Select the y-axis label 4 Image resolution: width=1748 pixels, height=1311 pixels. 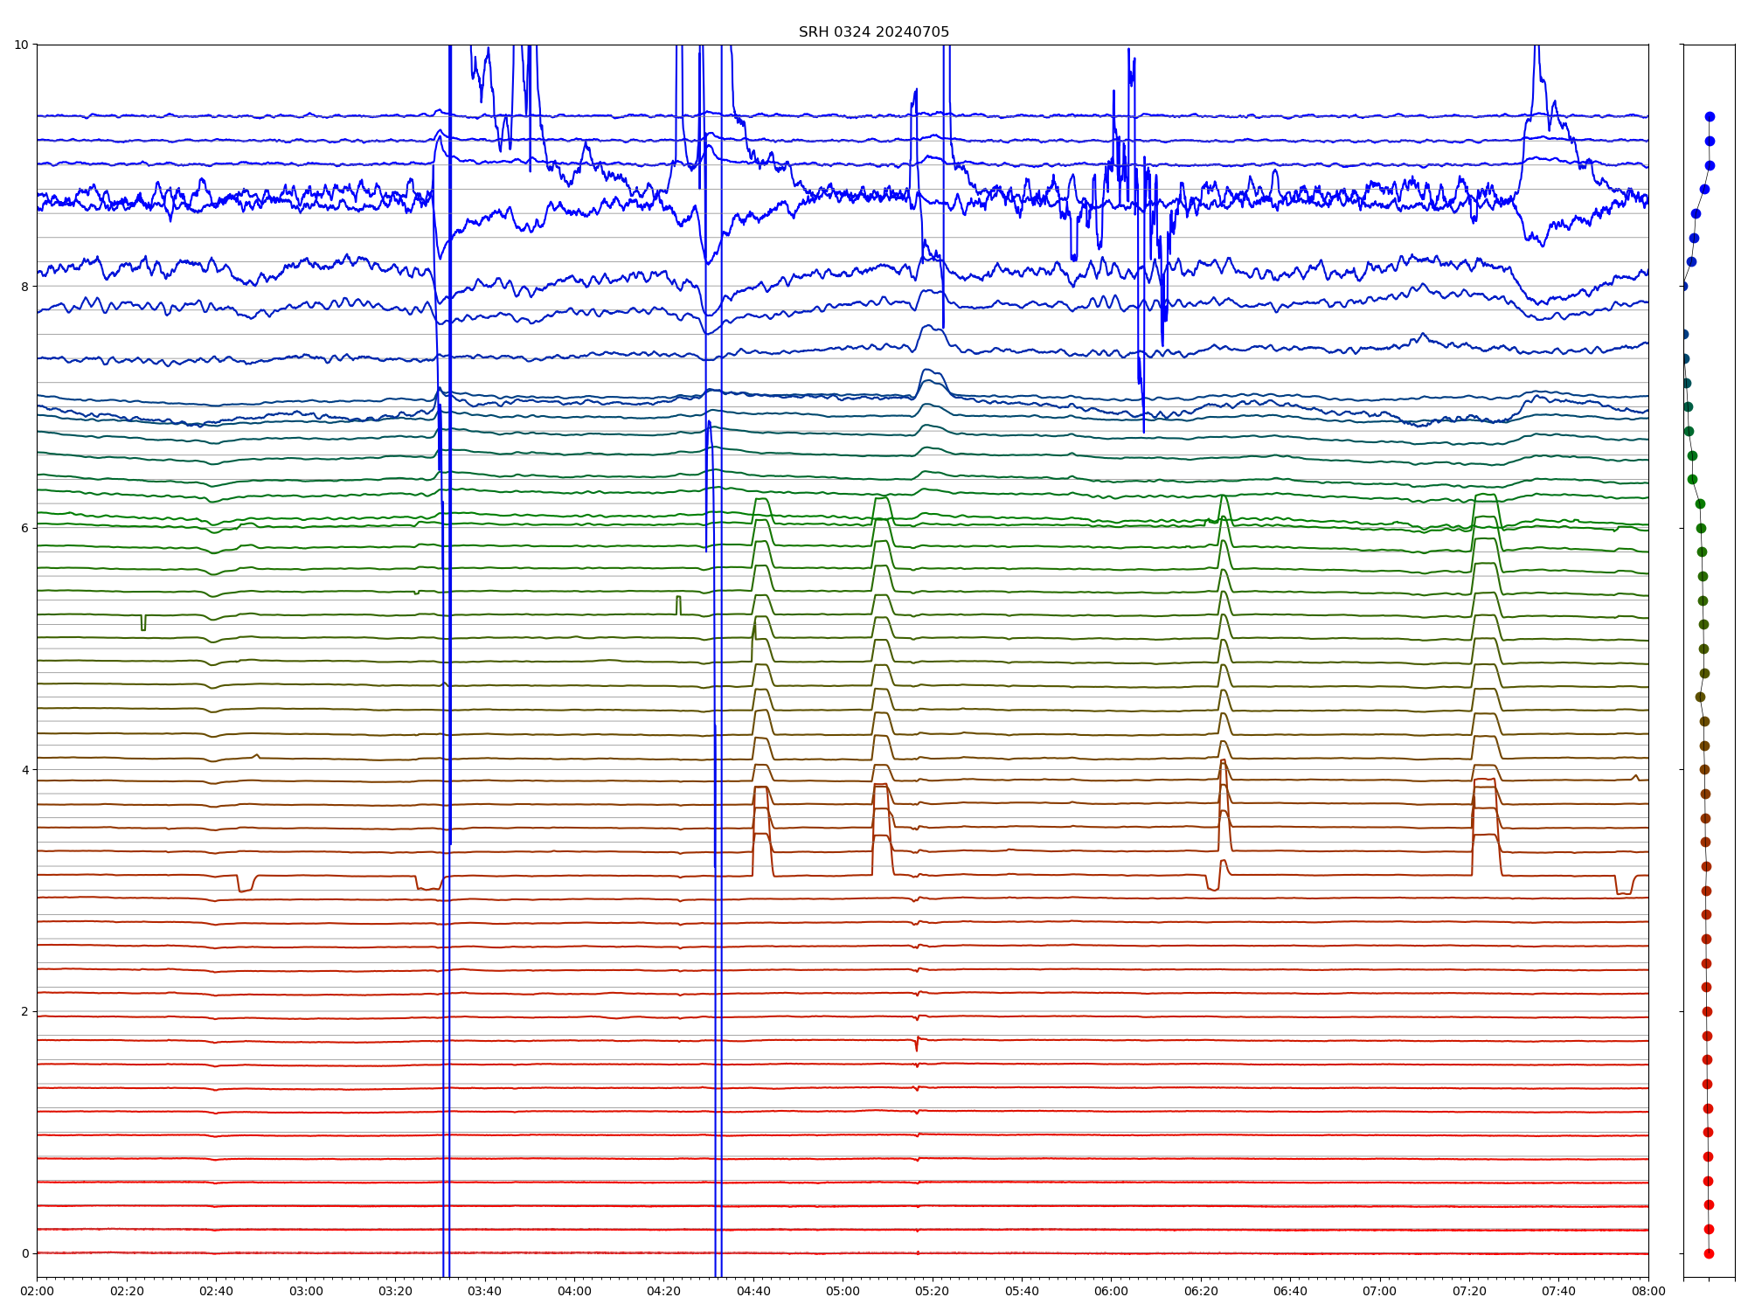24,770
